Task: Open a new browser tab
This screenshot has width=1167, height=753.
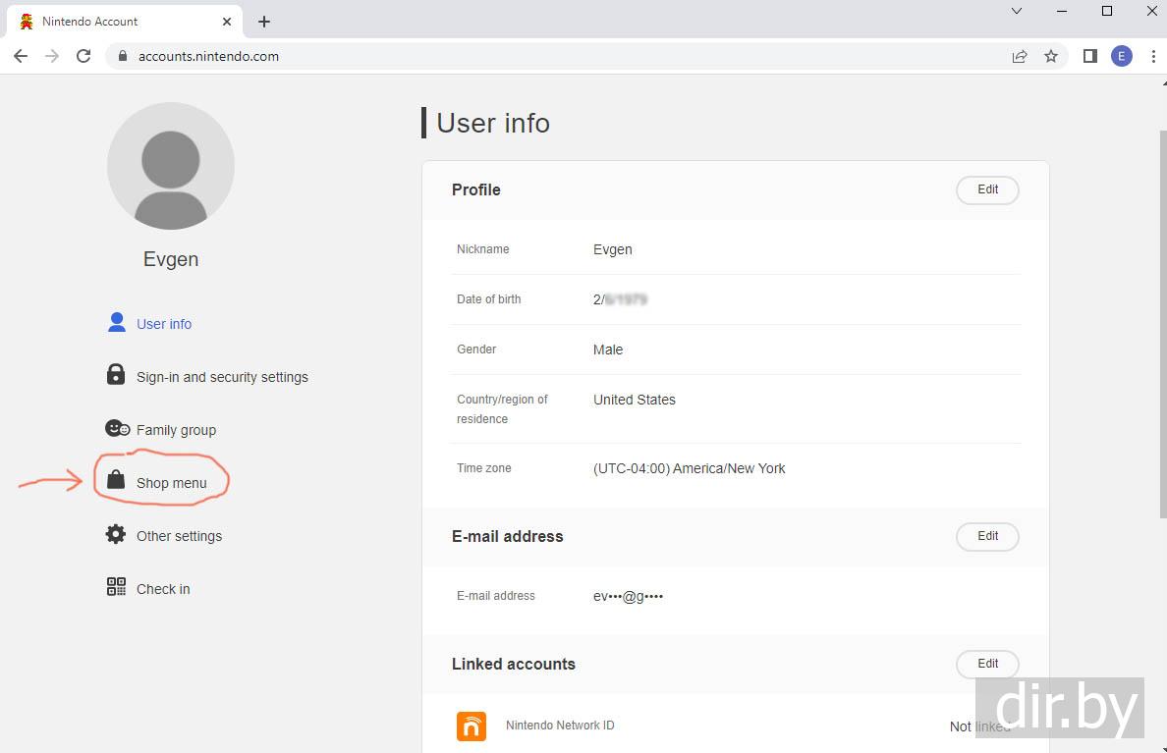Action: coord(264,22)
